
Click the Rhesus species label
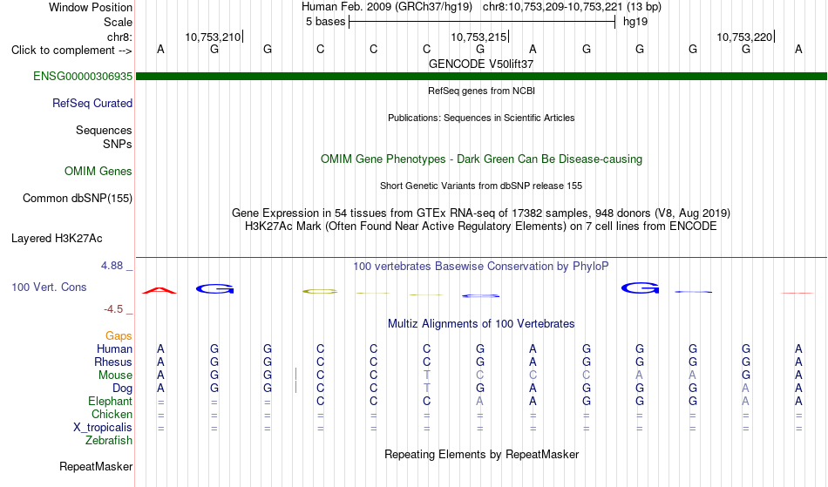click(x=113, y=362)
